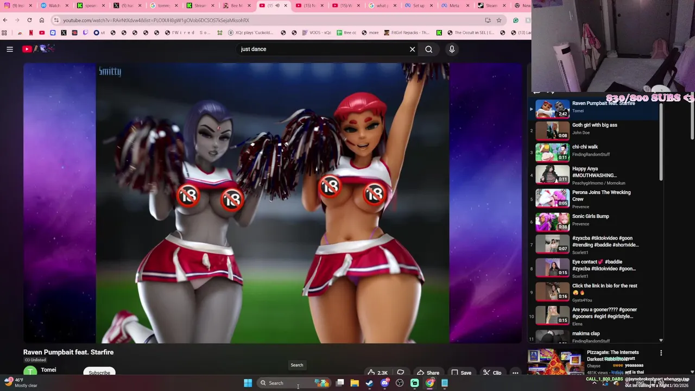Image resolution: width=695 pixels, height=391 pixels.
Task: Play 'Perona Joins The Wrecking Crew'
Action: (595, 199)
